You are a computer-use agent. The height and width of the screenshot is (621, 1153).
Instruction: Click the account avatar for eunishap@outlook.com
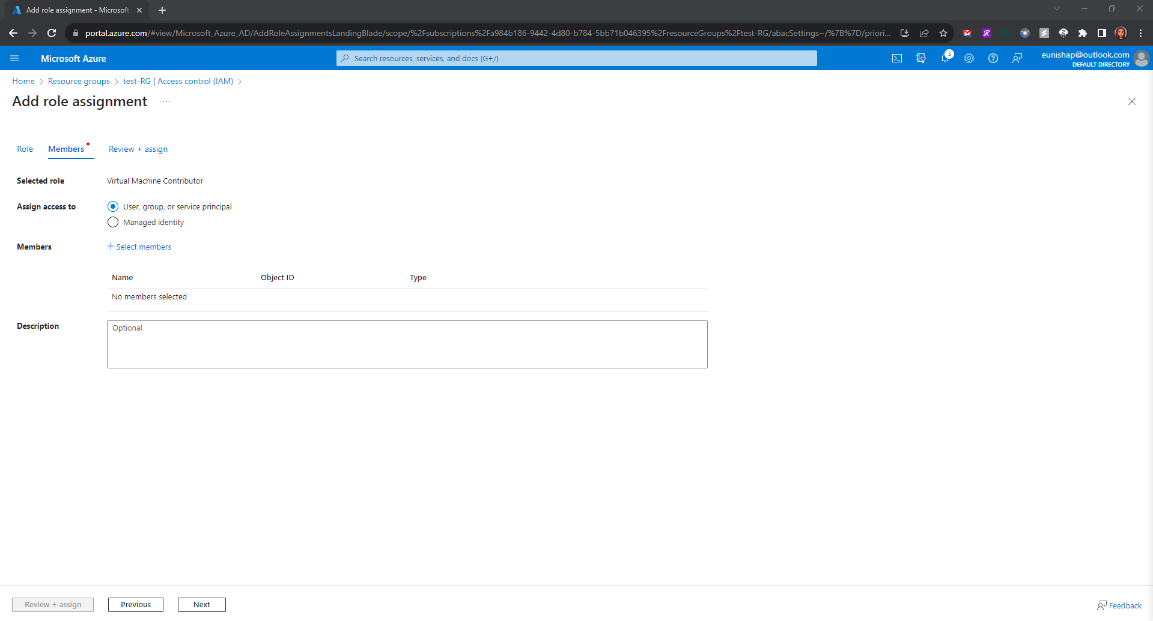pos(1141,59)
